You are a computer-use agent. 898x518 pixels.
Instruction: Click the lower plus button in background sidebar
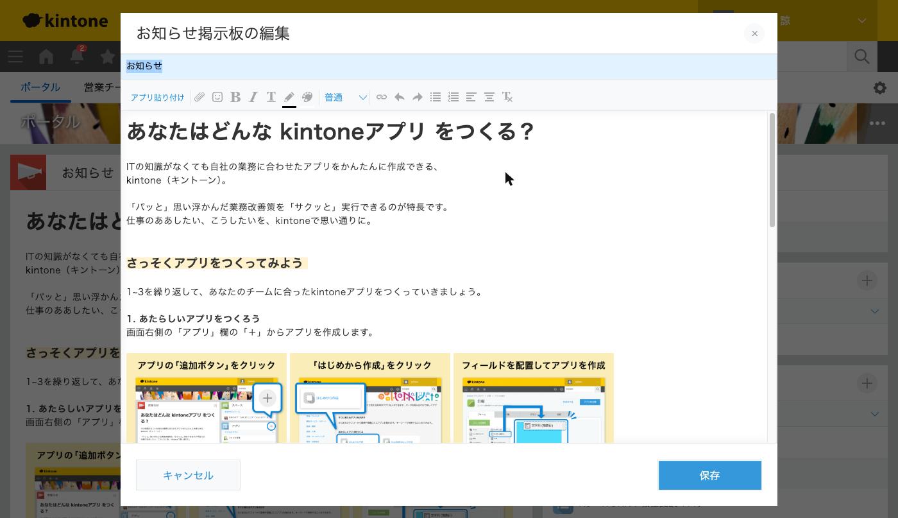tap(867, 383)
